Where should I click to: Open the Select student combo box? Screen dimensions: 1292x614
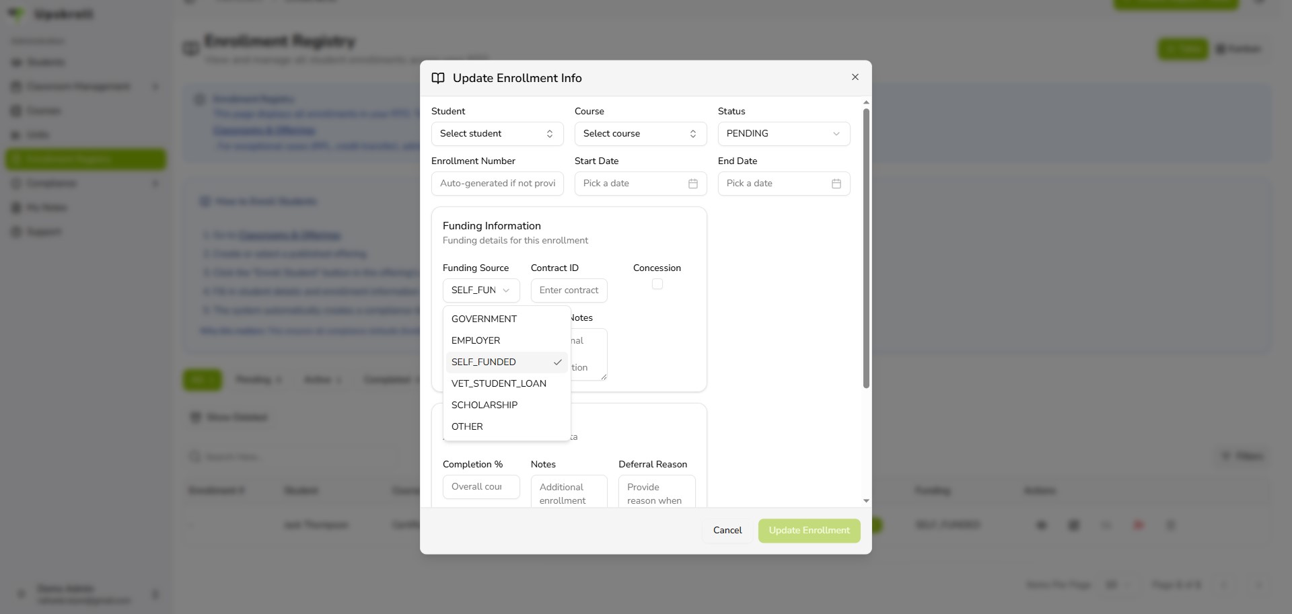497,134
